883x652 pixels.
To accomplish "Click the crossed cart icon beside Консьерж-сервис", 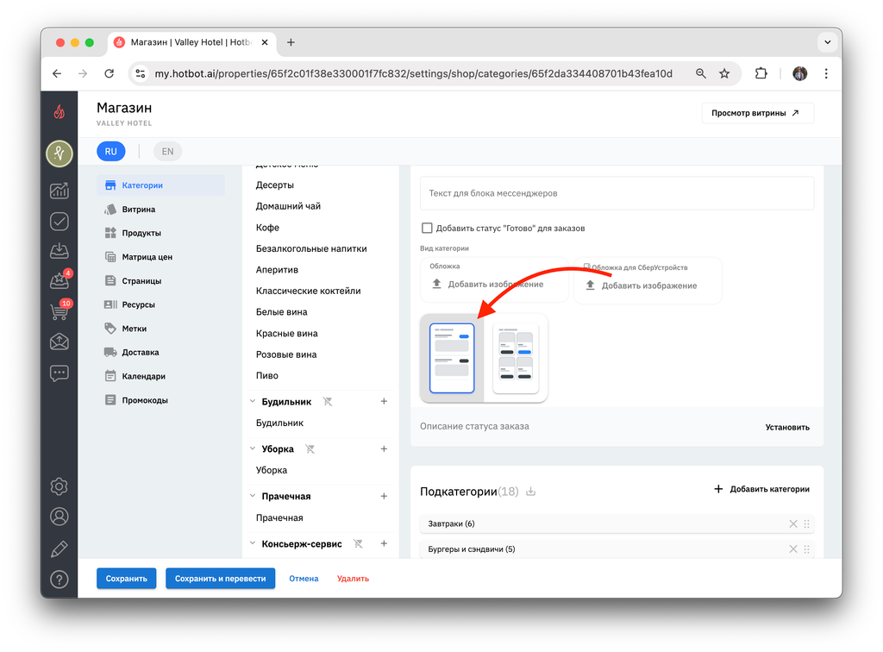I will tap(358, 544).
